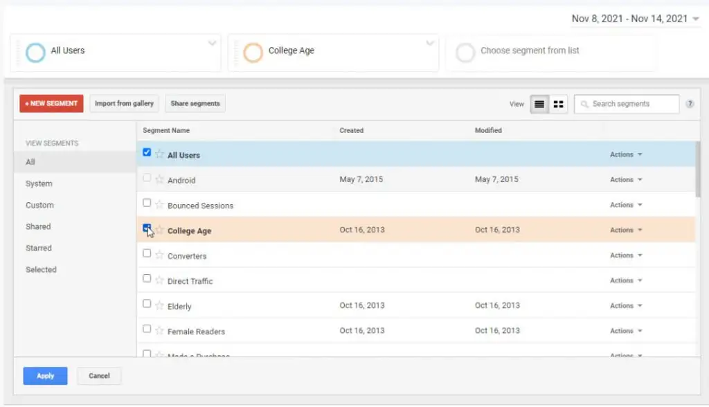Click the segment list scrollbar
Screen dimensions: 709x407
point(698,169)
